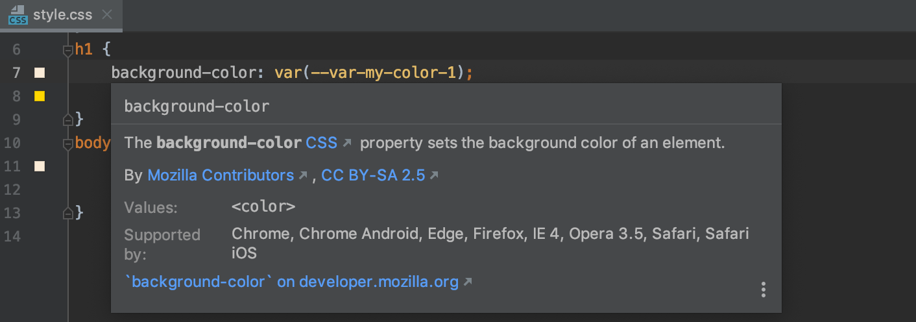This screenshot has height=322, width=916.
Task: Select the style.css tab
Action: 62,14
